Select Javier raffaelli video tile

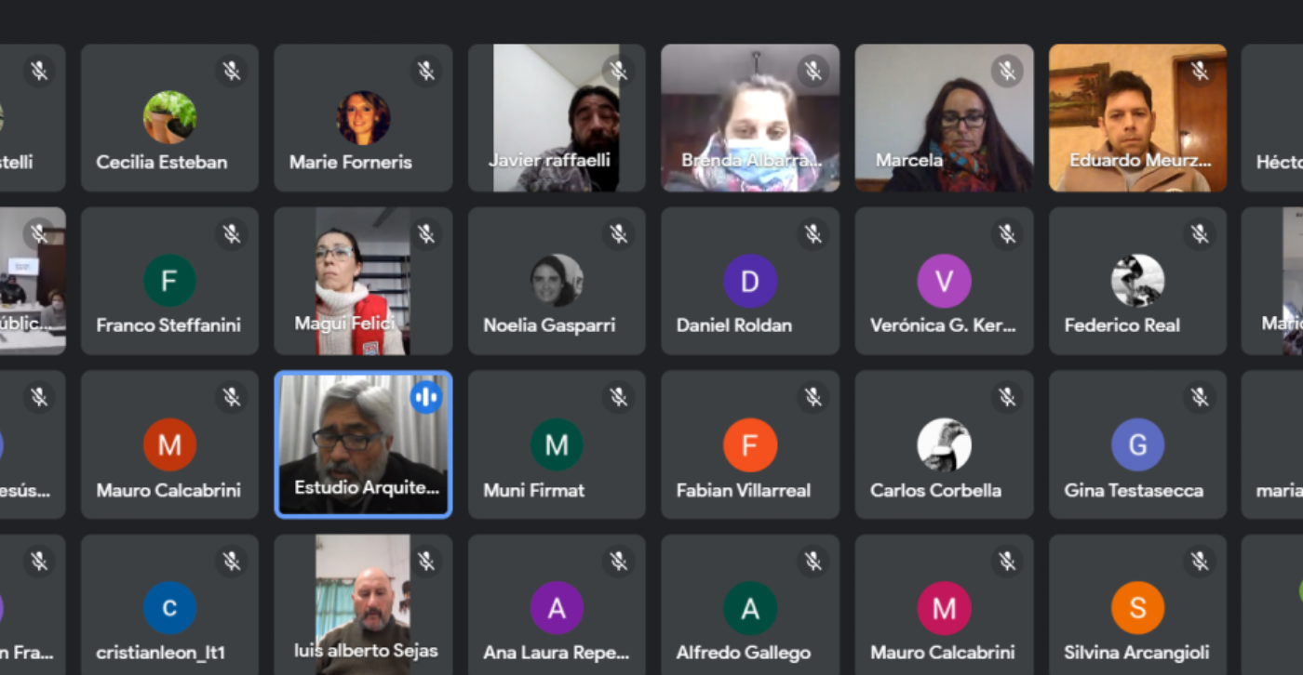point(557,118)
